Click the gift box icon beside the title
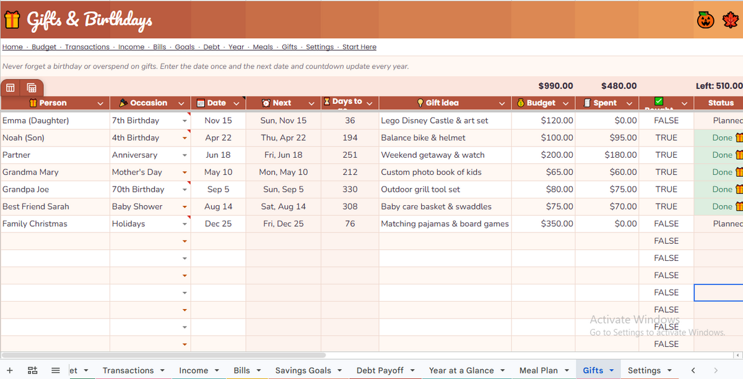The image size is (743, 379). point(12,20)
